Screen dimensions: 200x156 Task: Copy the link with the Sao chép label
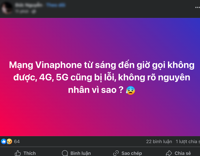click(132, 153)
